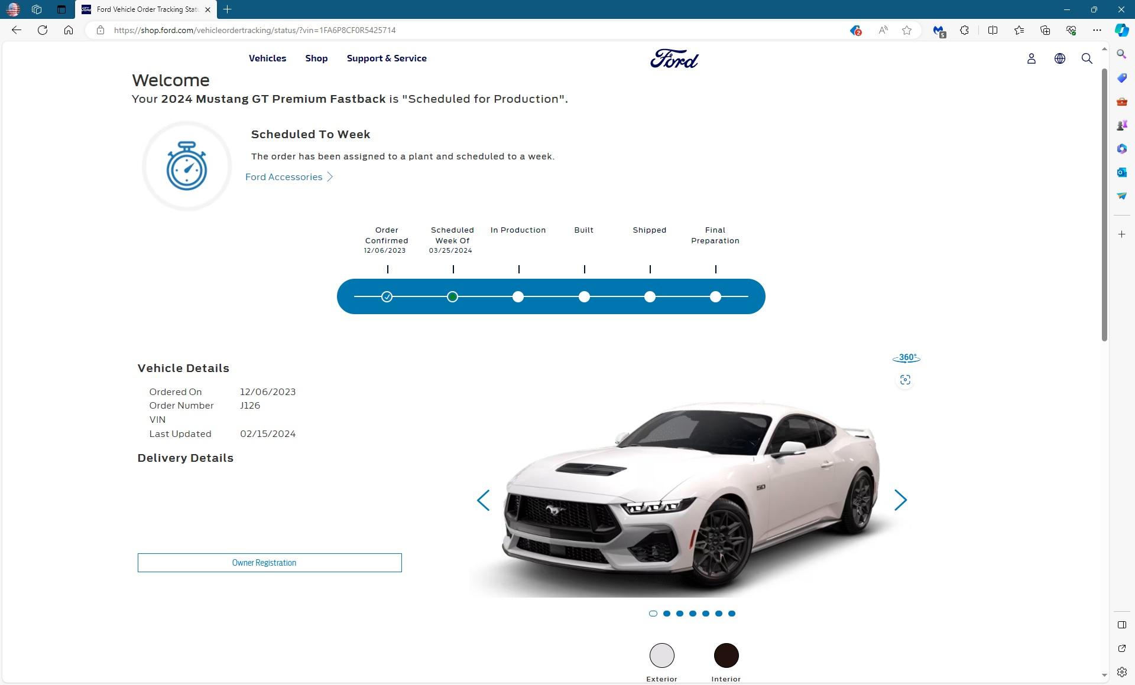Open the account profile icon
The width and height of the screenshot is (1135, 685).
click(x=1032, y=58)
